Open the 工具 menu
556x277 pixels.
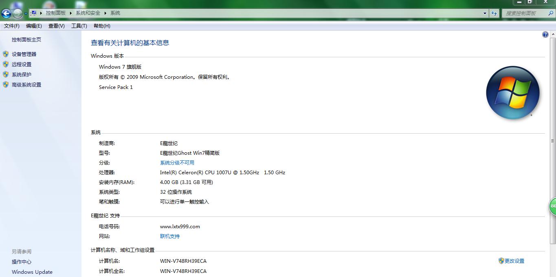tap(79, 26)
